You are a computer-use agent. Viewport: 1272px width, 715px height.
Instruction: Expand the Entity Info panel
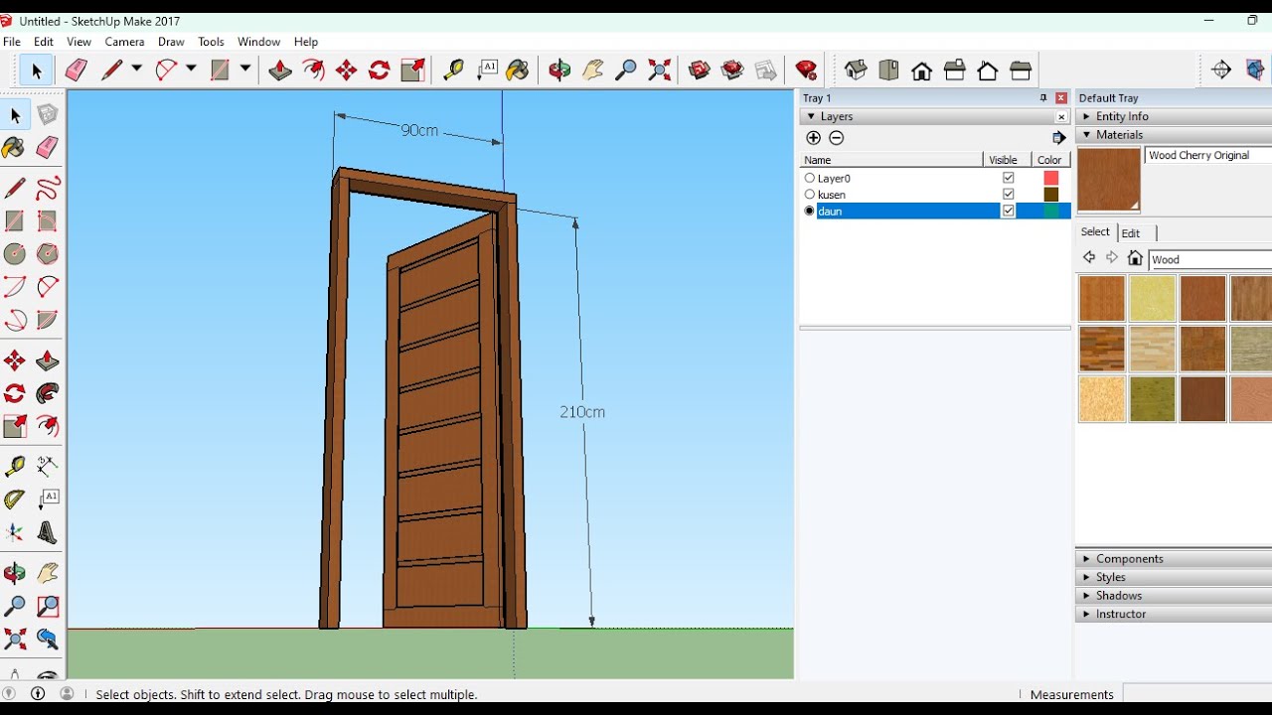(1174, 116)
